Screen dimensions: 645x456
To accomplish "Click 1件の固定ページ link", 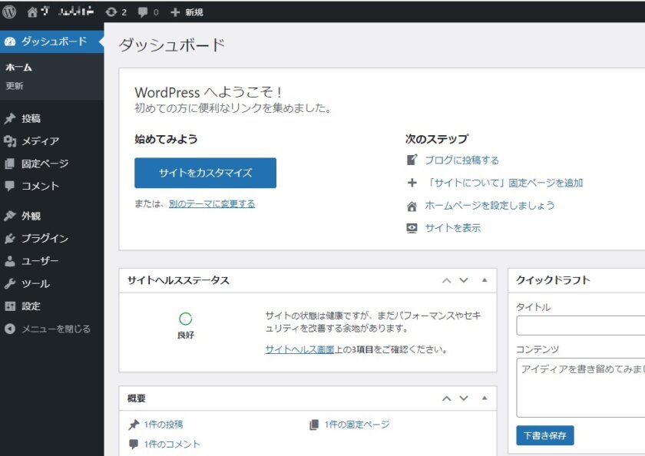I will pyautogui.click(x=356, y=425).
